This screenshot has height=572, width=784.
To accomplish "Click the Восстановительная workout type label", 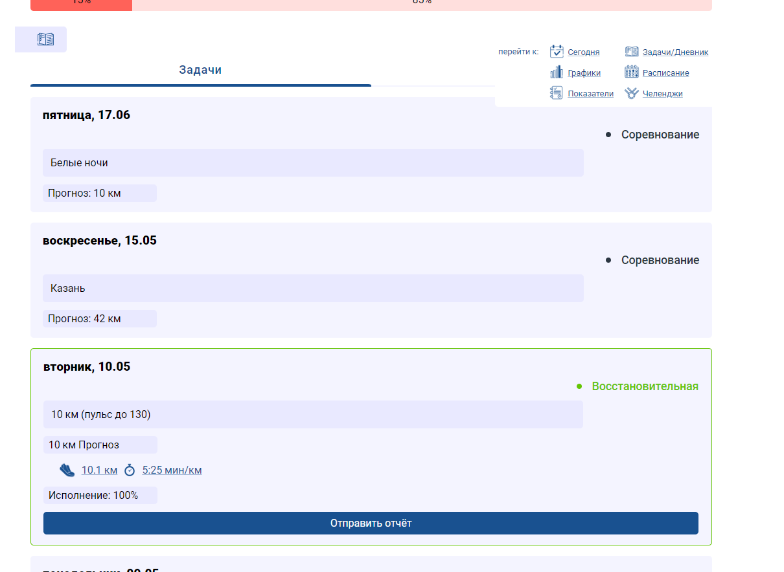I will 645,386.
